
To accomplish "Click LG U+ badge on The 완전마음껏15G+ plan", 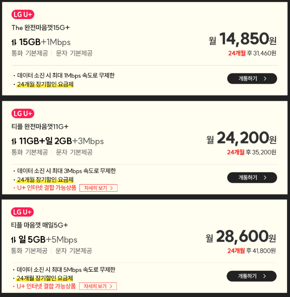I will click(23, 15).
